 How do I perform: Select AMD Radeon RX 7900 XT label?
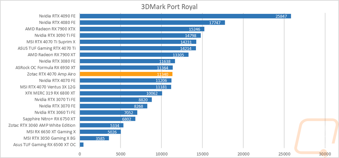tap(52, 55)
